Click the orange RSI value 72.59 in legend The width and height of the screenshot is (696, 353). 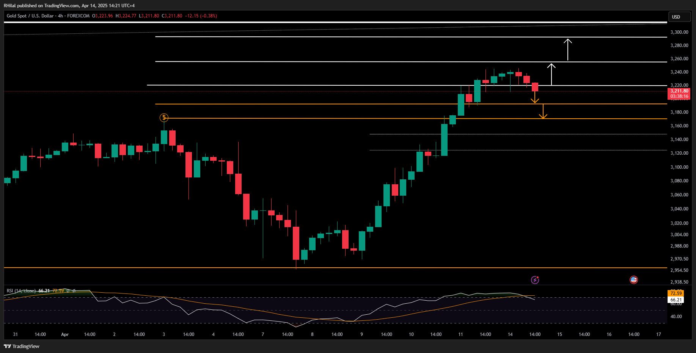58,291
